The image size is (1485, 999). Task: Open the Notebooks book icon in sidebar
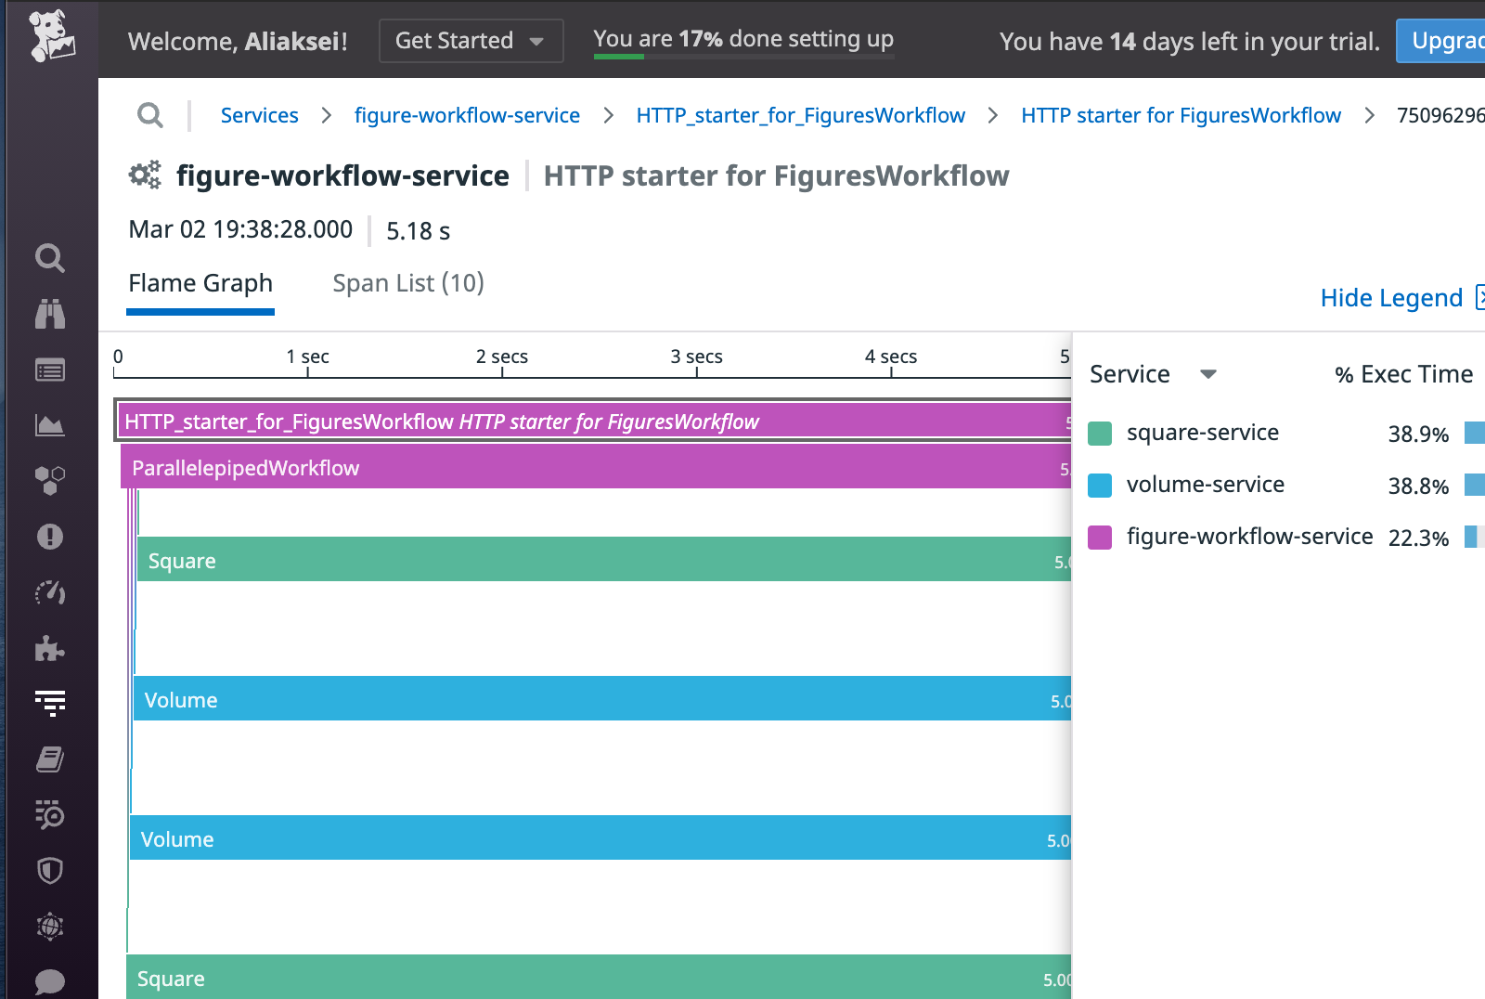click(50, 759)
